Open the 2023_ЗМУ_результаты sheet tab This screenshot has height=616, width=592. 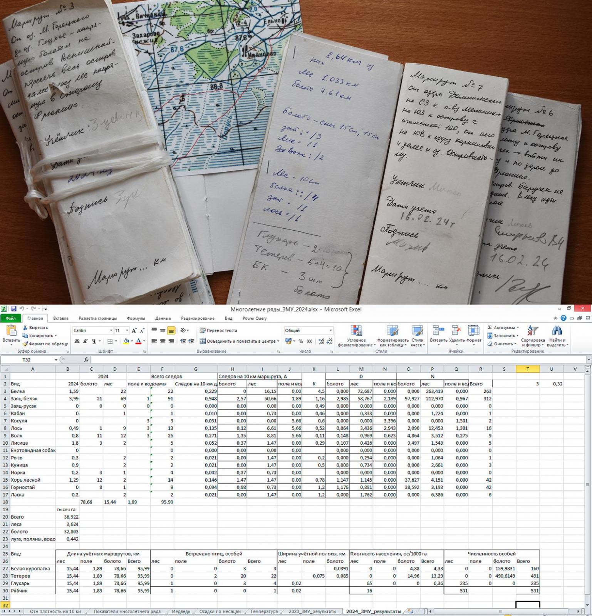click(x=312, y=611)
